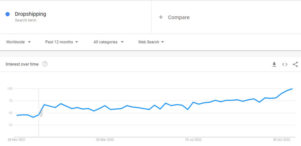Click the plus icon beside Compare

click(x=161, y=17)
